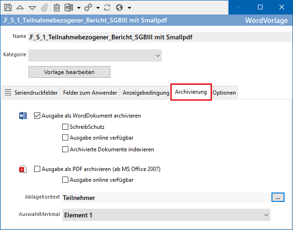
Task: Click the trash delete icon
Action: [57, 7]
